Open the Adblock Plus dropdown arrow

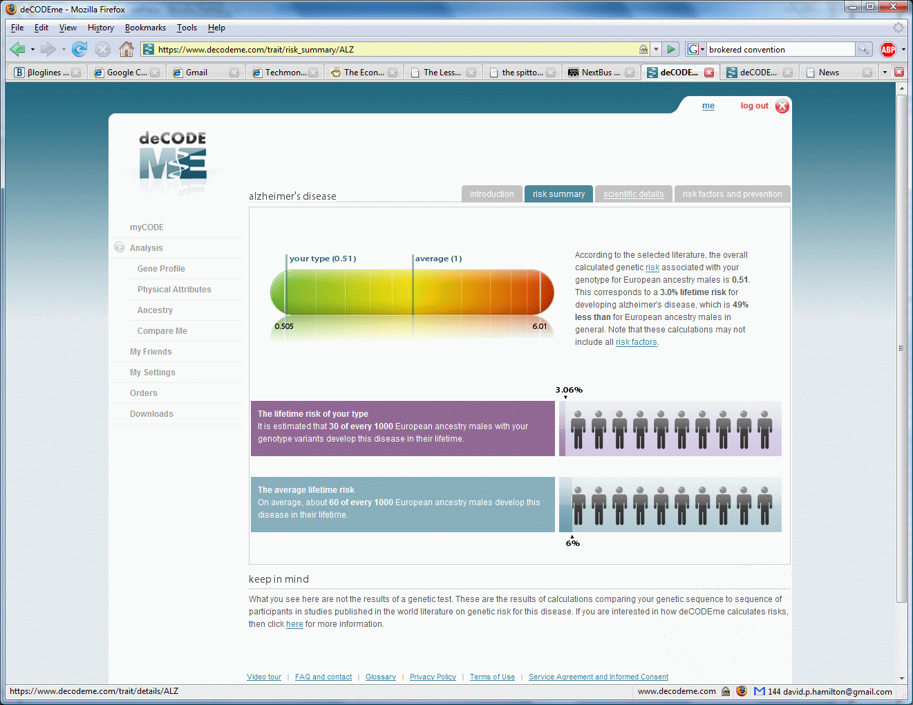tap(903, 50)
